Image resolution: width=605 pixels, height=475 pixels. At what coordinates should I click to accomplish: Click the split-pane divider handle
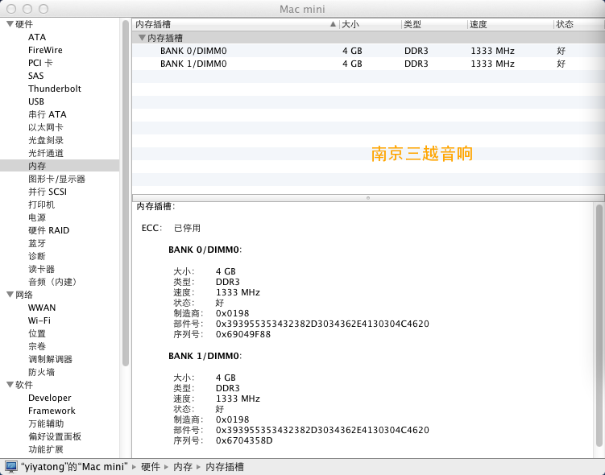368,198
